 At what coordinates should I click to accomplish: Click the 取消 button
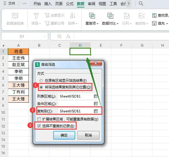click(x=88, y=135)
